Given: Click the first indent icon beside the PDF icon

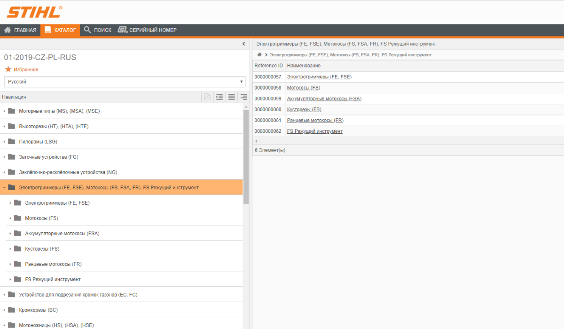Looking at the screenshot, I should 219,97.
